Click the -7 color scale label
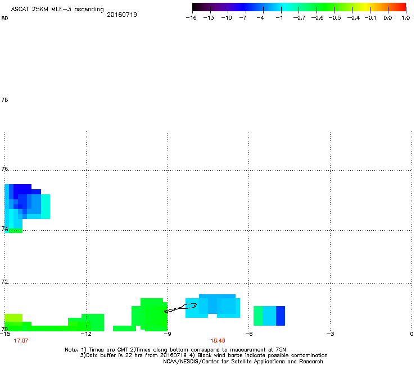 243,18
